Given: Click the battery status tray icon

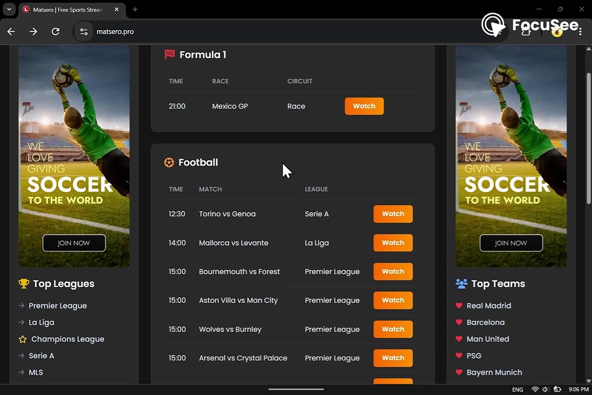Looking at the screenshot, I should coord(557,390).
